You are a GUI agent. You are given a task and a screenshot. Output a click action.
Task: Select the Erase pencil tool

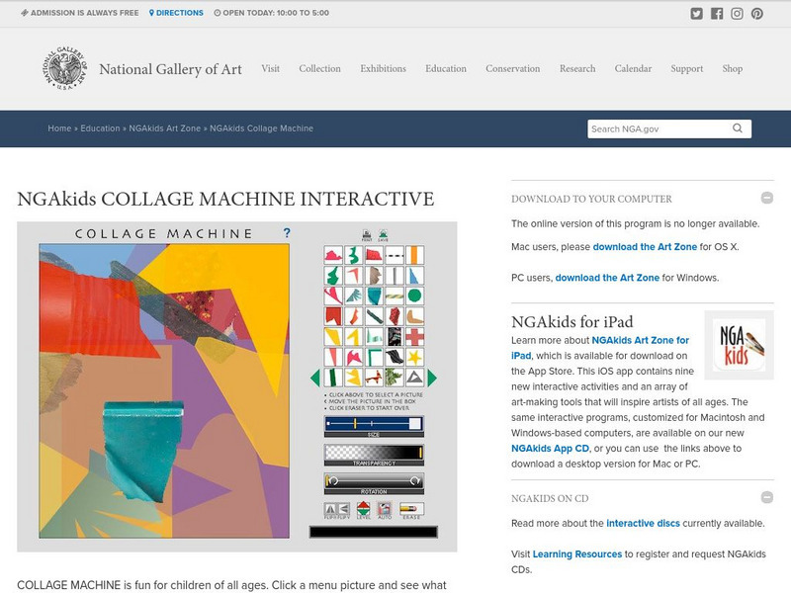(409, 507)
